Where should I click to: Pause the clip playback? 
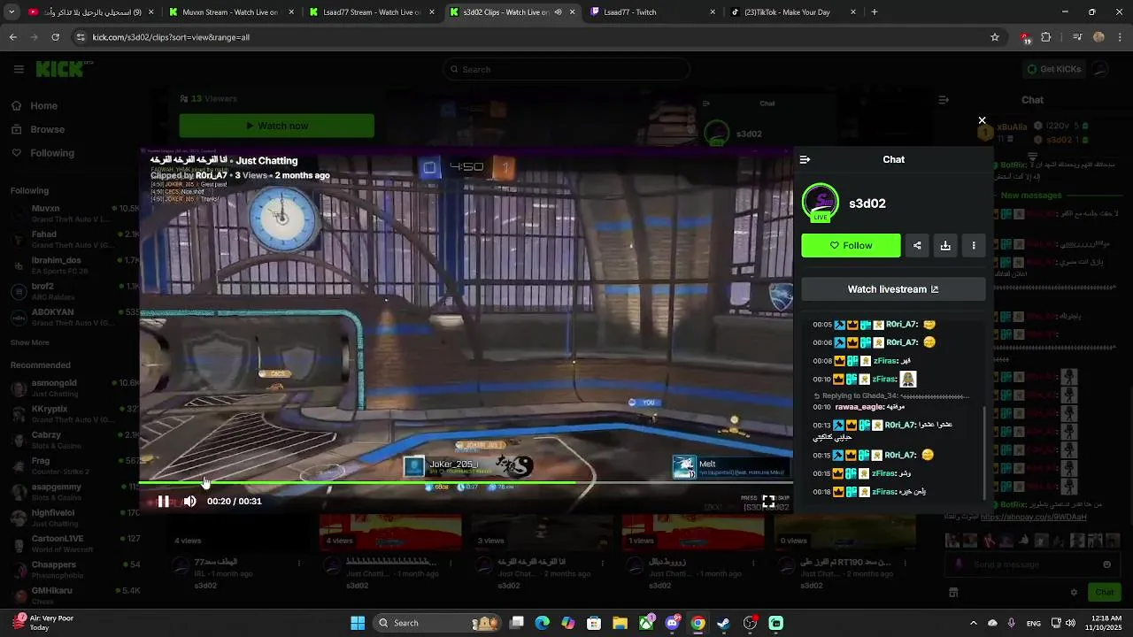[164, 502]
